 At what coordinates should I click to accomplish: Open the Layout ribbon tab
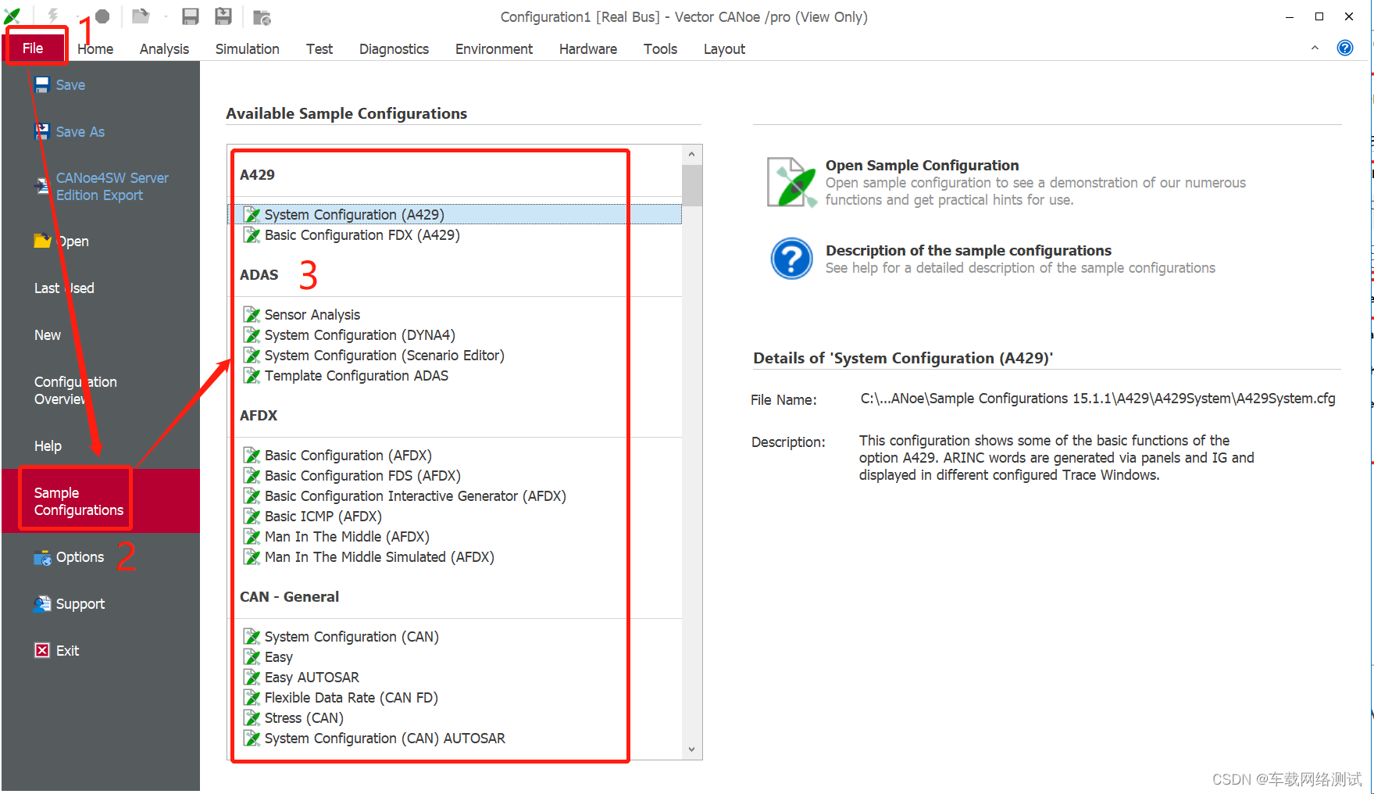724,49
